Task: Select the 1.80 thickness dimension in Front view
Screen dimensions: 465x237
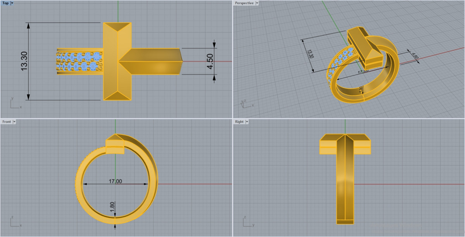Action: pos(112,206)
